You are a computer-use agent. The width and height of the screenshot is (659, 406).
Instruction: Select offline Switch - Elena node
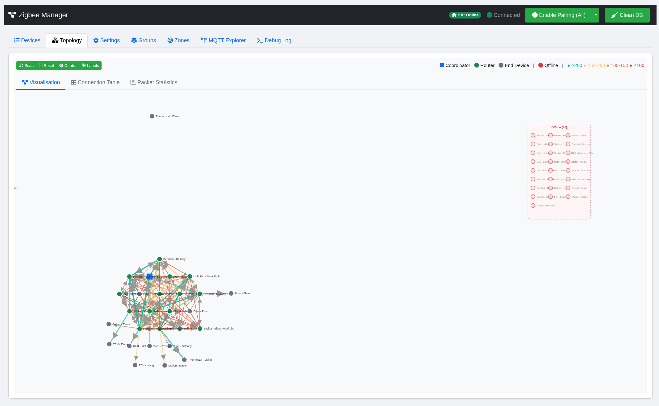[568, 135]
